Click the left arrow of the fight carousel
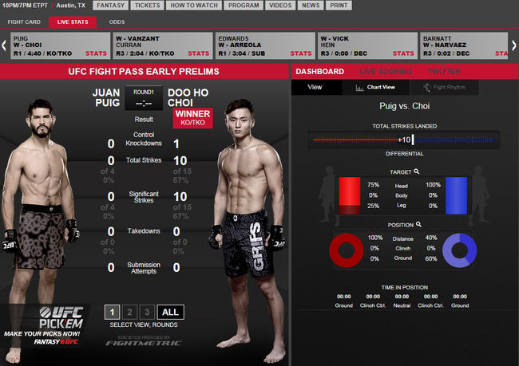Image resolution: width=519 pixels, height=366 pixels. pyautogui.click(x=4, y=45)
